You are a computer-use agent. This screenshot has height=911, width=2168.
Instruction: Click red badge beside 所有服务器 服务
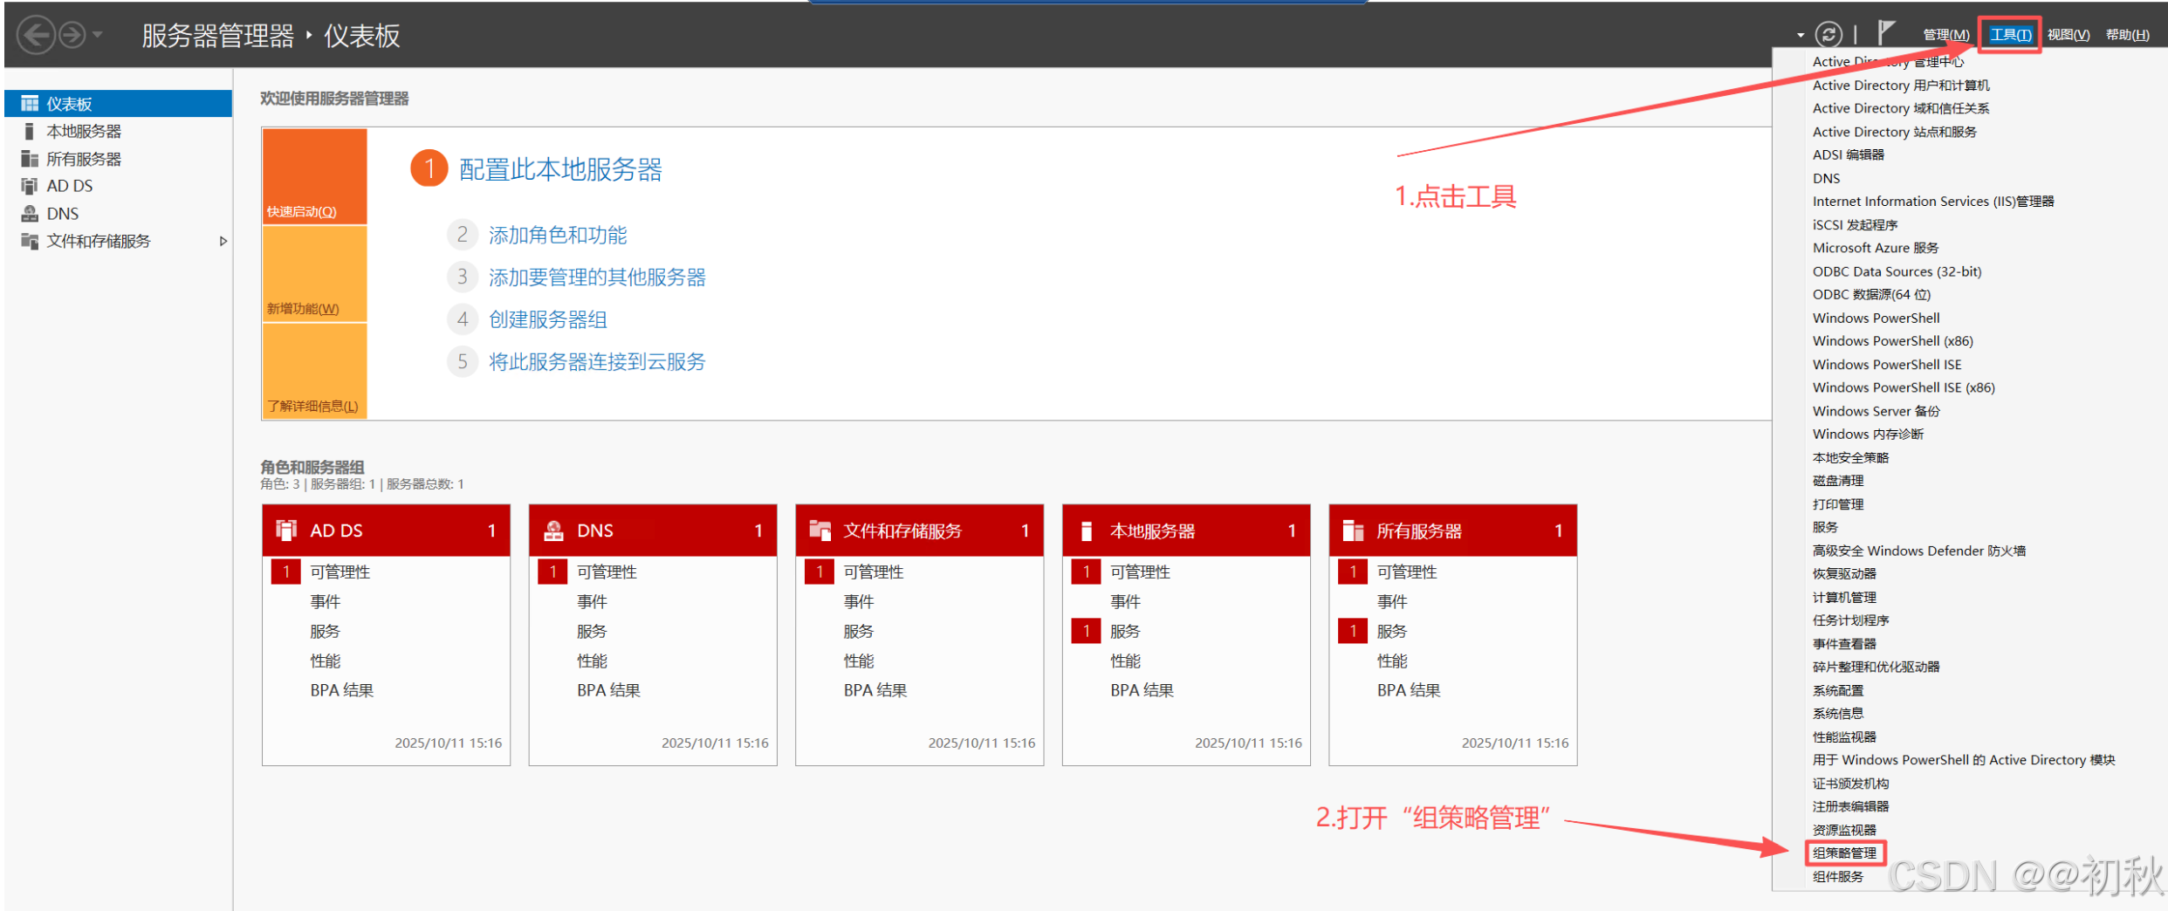click(x=1353, y=631)
